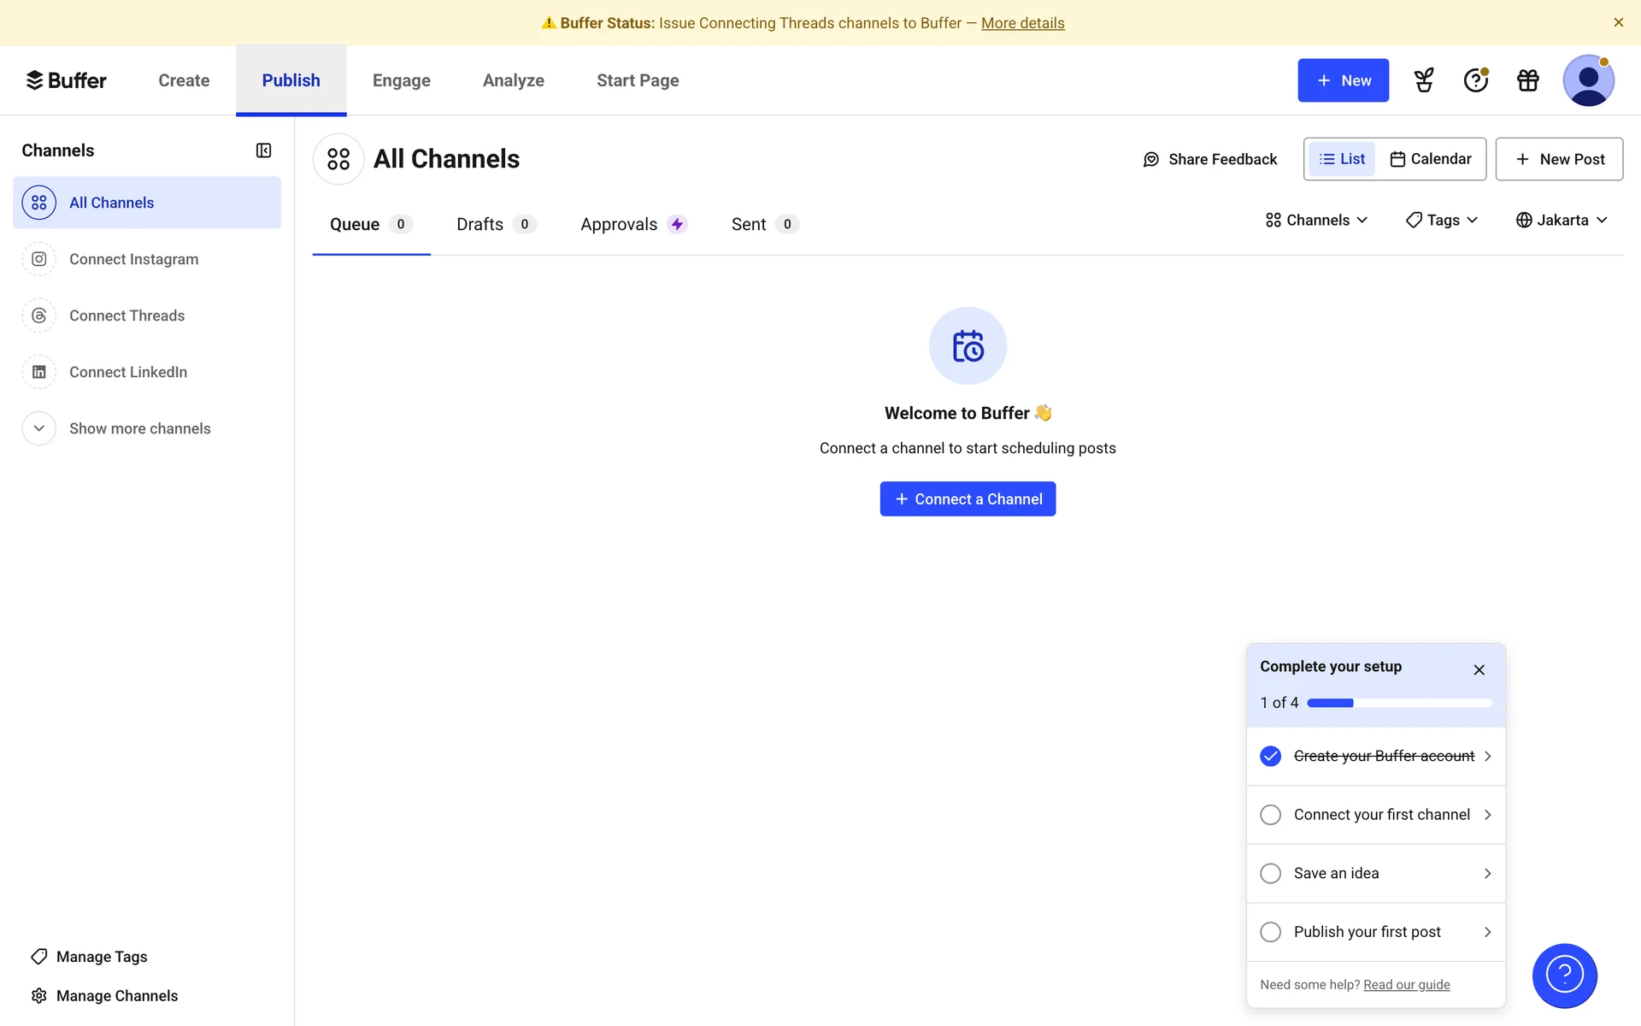Collapse the Channels sidebar panel icon

click(x=263, y=150)
